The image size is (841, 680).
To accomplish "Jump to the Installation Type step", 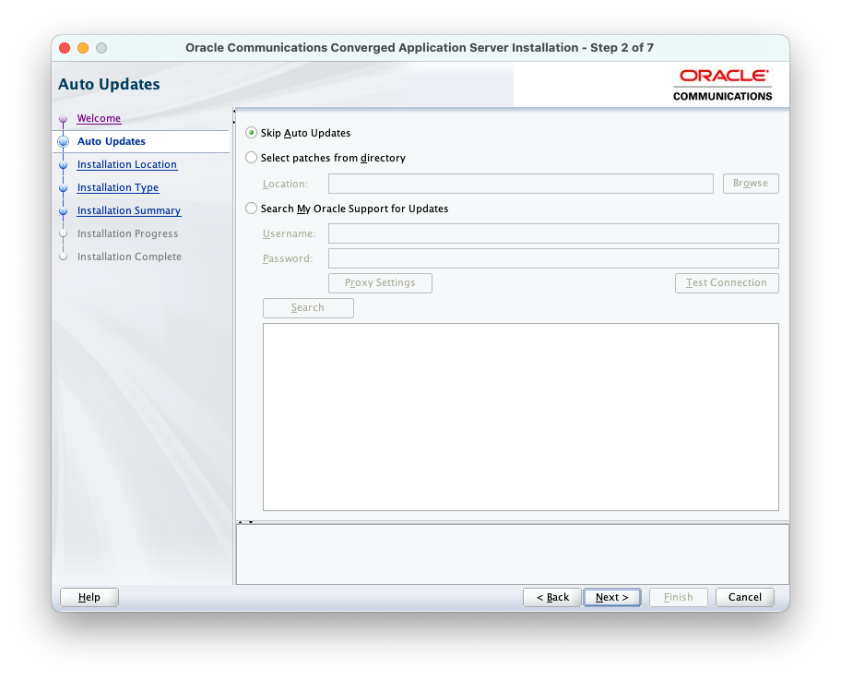I will pos(118,187).
